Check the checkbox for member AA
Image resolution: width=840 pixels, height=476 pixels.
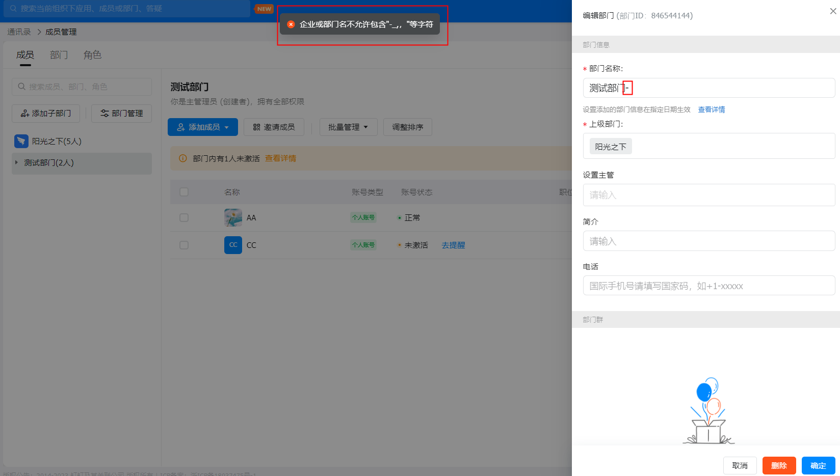184,217
